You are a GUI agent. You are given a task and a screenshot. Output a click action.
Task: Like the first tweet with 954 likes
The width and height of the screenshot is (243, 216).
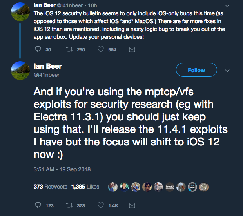point(101,49)
